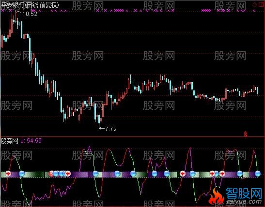Select the candlestick marked with the 7.72 low
Image resolution: width=265 pixels, height=207 pixels.
99,121
